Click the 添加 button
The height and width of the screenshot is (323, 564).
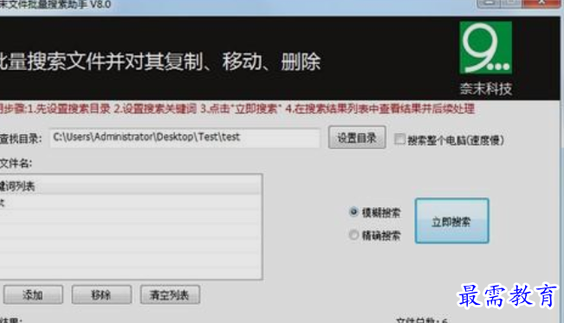point(33,295)
